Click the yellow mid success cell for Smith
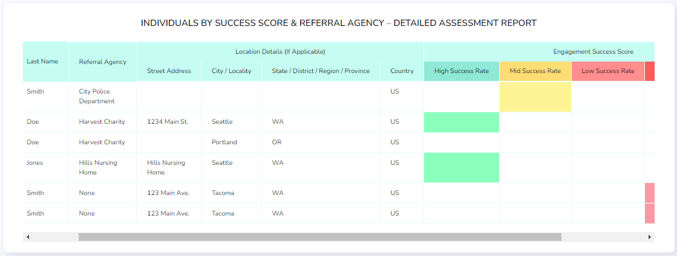The image size is (677, 256). (535, 97)
